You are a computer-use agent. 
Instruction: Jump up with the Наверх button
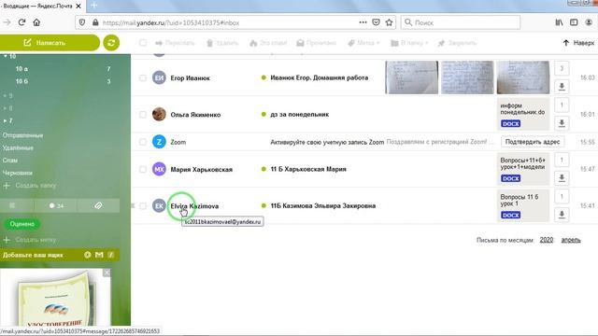578,43
